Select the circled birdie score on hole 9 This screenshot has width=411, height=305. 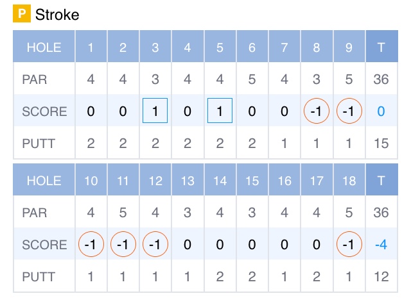point(349,111)
